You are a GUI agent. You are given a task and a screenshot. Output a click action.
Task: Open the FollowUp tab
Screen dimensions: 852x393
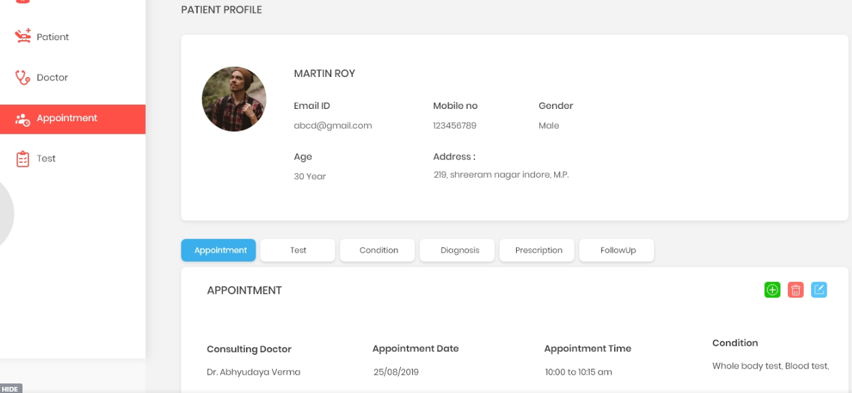point(616,250)
